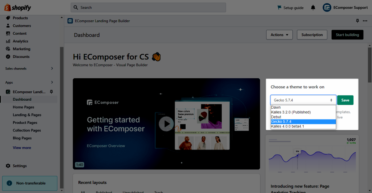Click the Search input field
This screenshot has width=372, height=193.
click(148, 8)
